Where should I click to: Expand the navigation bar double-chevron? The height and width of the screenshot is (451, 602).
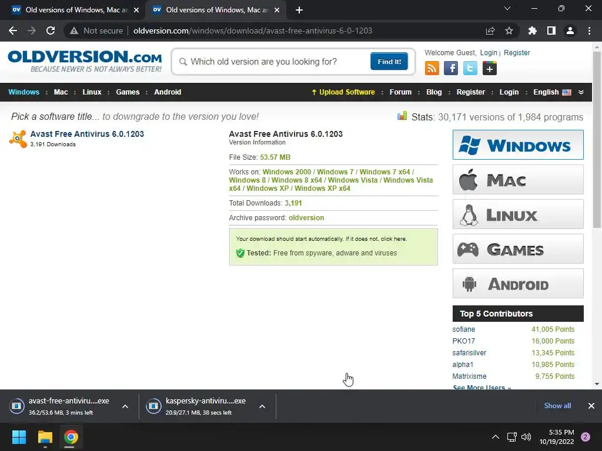pyautogui.click(x=581, y=92)
